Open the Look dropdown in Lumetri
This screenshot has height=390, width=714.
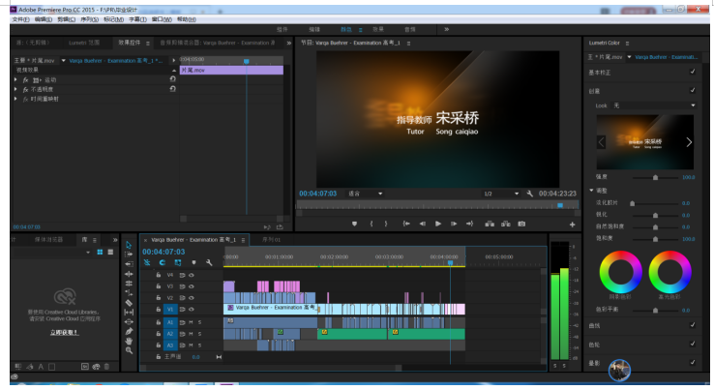(654, 105)
